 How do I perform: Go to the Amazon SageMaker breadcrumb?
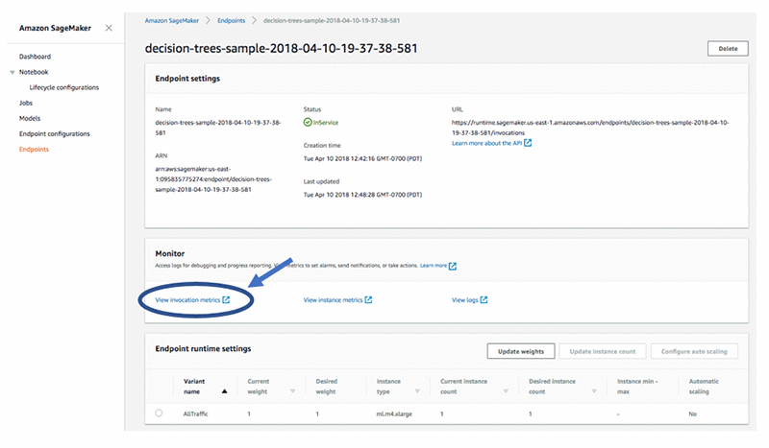(172, 20)
